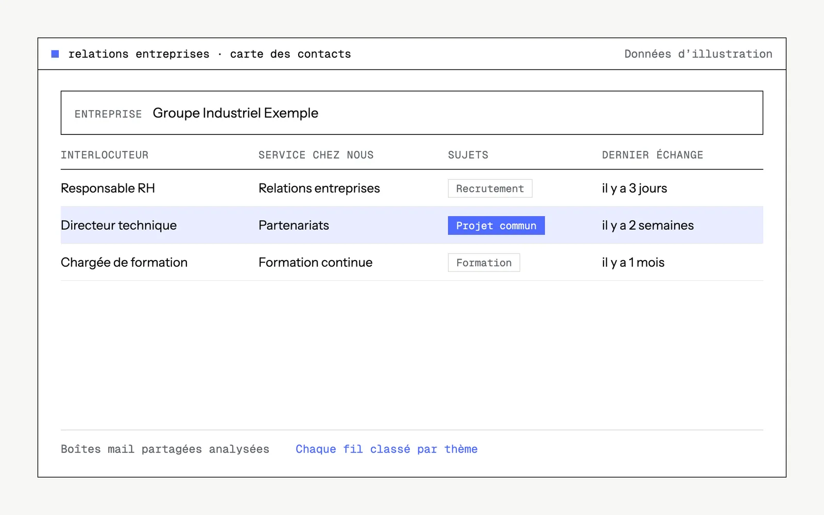Click the 'il y a 2 semaines' date
Viewport: 824px width, 515px height.
tap(648, 225)
